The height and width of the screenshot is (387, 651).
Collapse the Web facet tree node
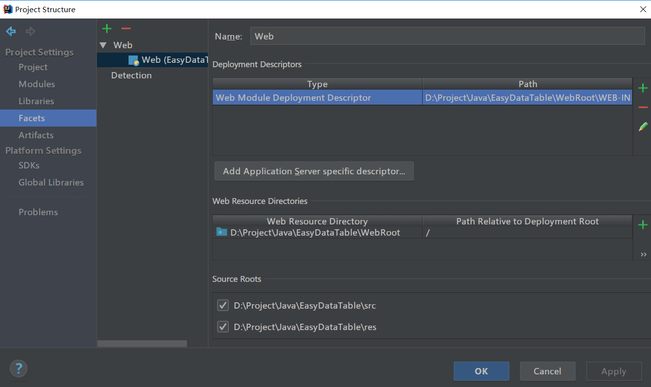tap(103, 45)
